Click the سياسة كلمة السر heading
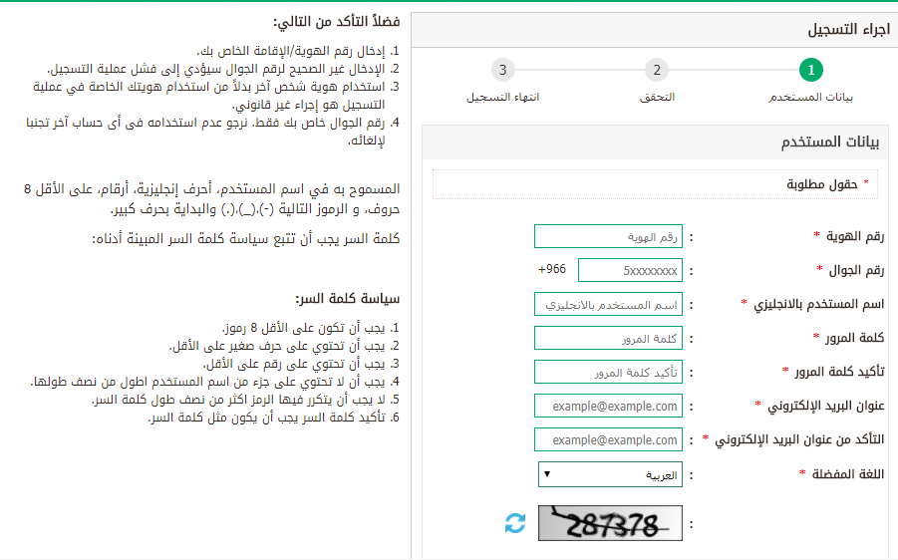The height and width of the screenshot is (560, 898). click(x=348, y=298)
